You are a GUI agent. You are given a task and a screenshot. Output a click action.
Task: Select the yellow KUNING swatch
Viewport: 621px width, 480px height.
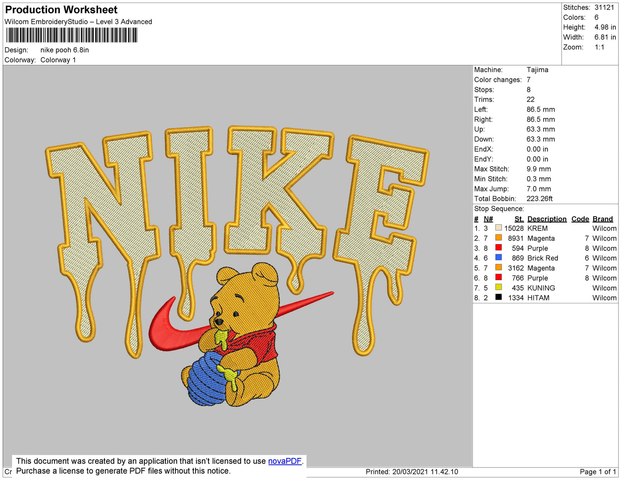pyautogui.click(x=499, y=287)
